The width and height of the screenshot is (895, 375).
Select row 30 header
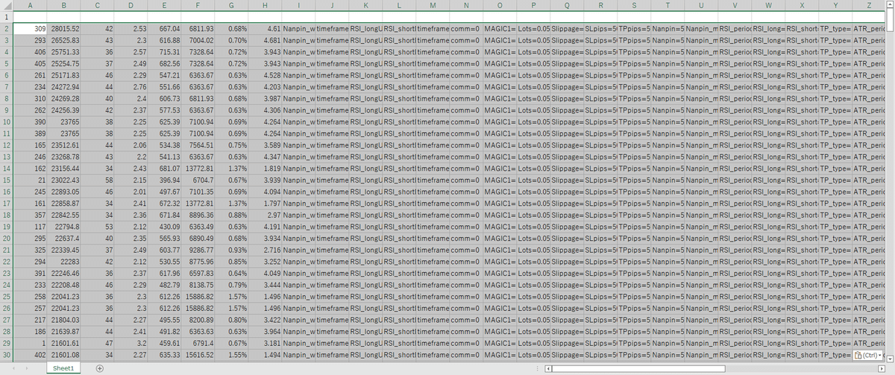pyautogui.click(x=7, y=354)
